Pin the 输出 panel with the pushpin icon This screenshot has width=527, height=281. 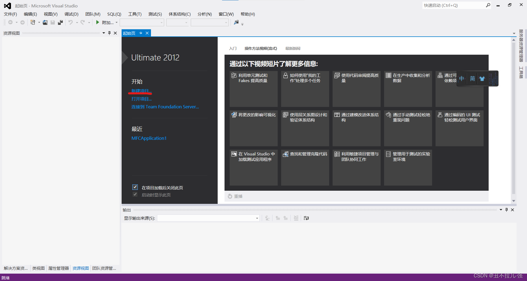[506, 210]
